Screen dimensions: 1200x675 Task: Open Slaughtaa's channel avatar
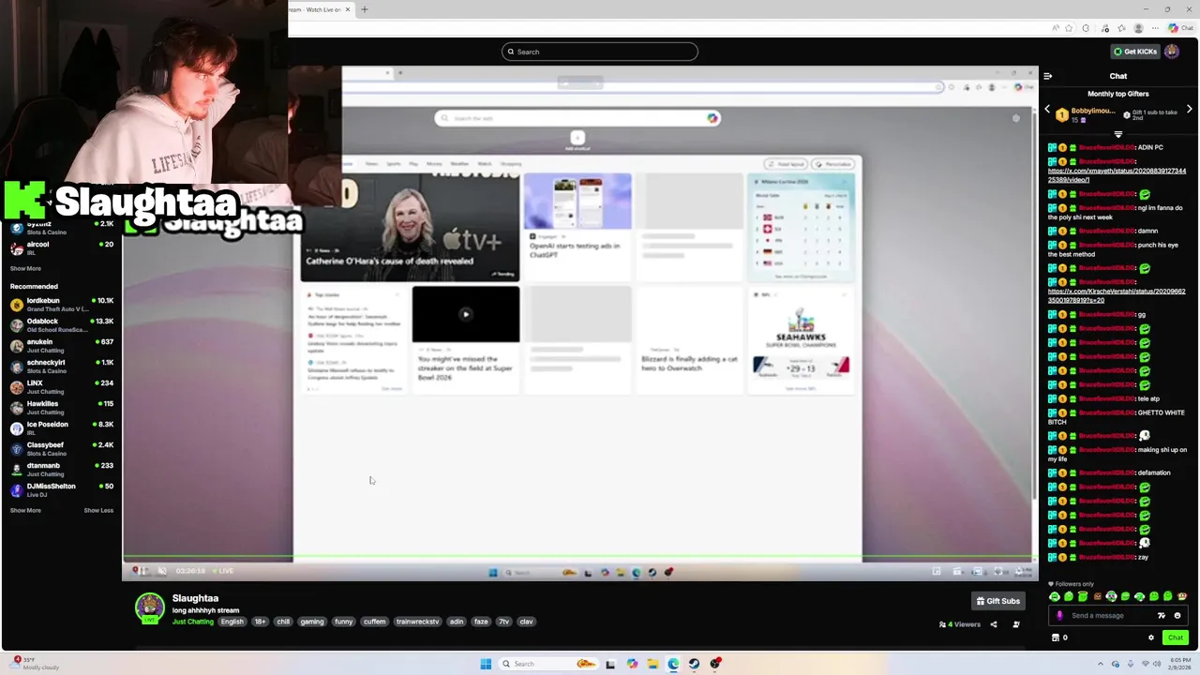(149, 607)
